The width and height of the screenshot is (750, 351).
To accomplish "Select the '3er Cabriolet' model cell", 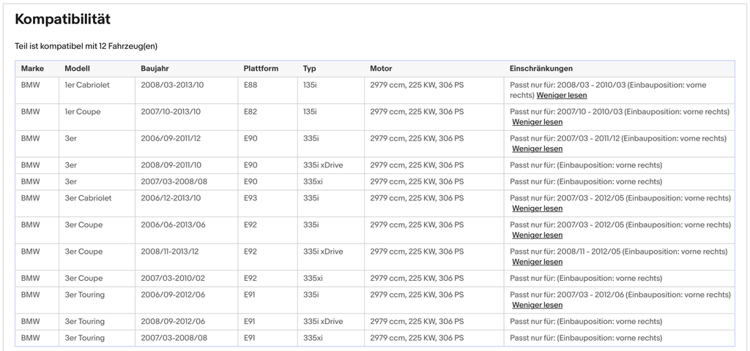I will pyautogui.click(x=89, y=198).
